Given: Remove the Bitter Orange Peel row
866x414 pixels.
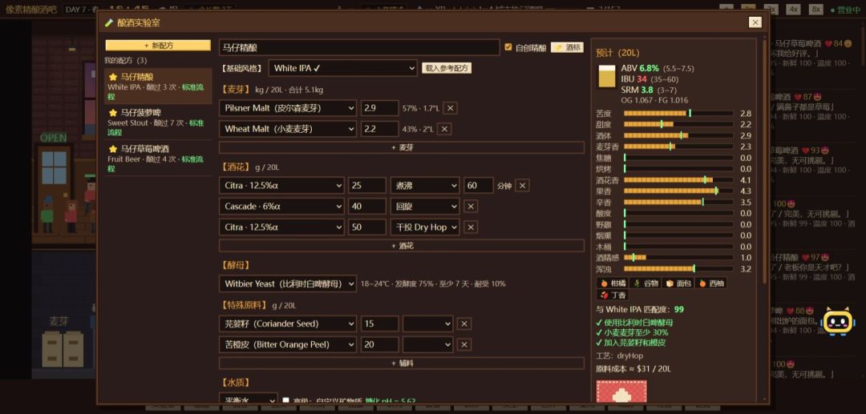Looking at the screenshot, I should tap(464, 344).
